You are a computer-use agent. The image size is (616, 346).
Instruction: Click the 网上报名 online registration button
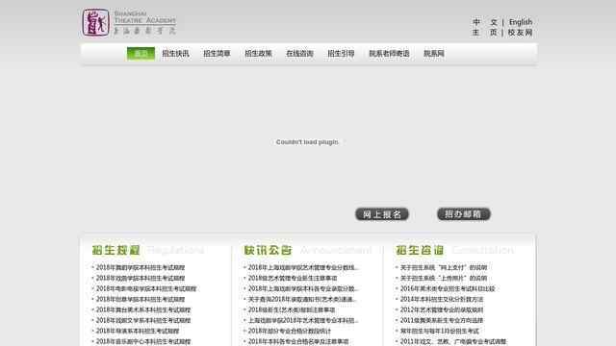pos(382,214)
